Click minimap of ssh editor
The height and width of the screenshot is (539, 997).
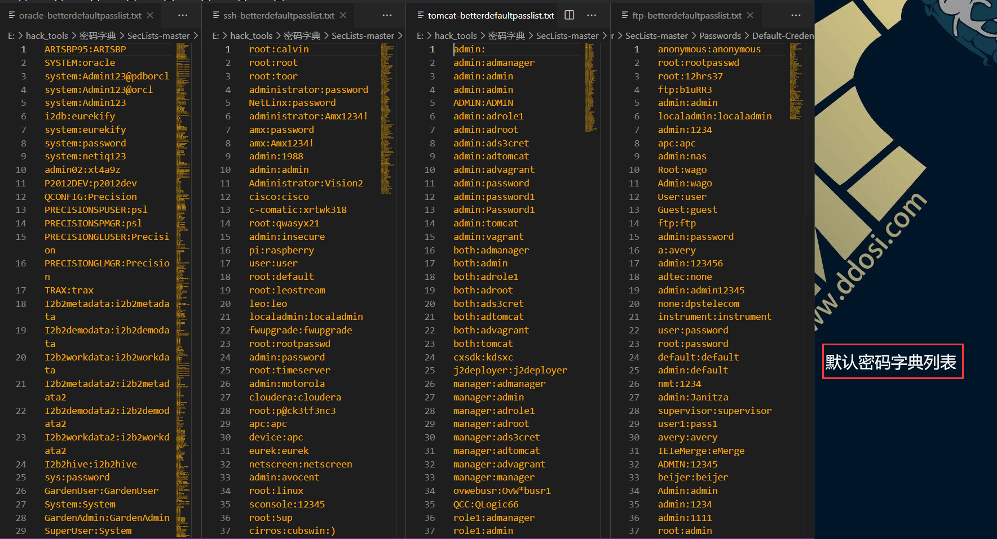[x=387, y=118]
